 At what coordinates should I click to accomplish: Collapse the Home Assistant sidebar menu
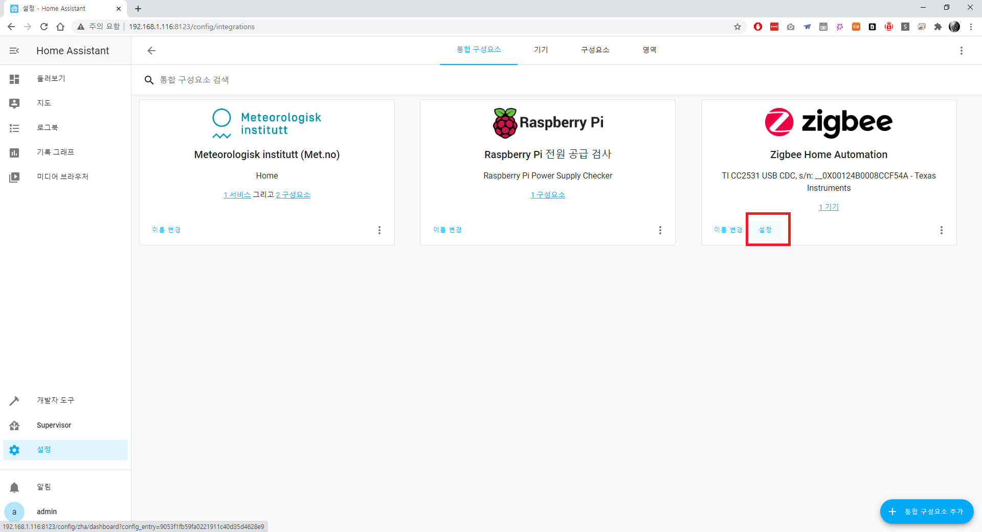14,51
